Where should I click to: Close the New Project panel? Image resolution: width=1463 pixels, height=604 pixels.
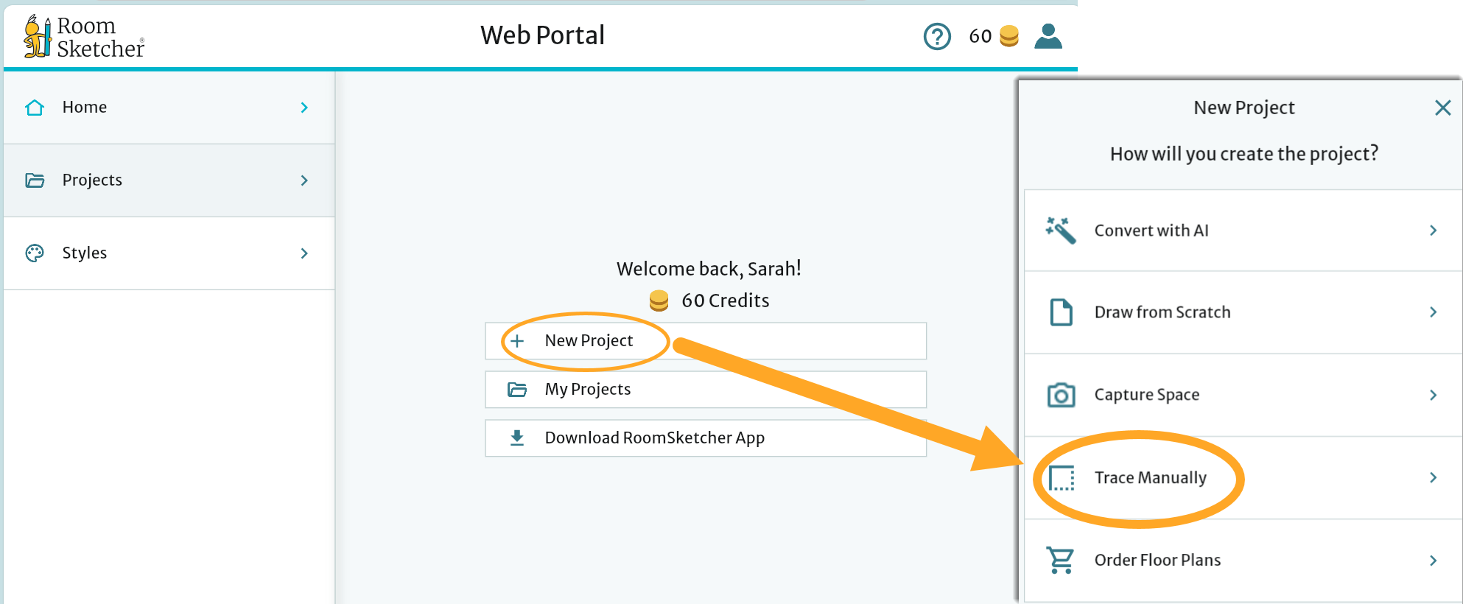tap(1443, 108)
